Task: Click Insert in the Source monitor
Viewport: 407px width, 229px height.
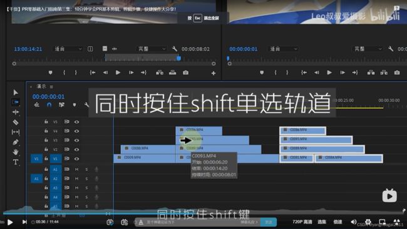Action: [160, 73]
